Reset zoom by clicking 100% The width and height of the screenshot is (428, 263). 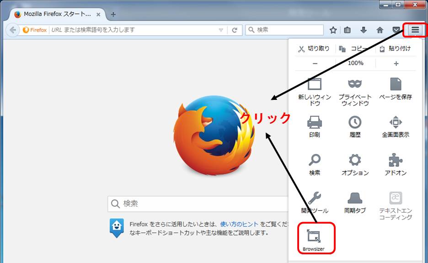[355, 63]
